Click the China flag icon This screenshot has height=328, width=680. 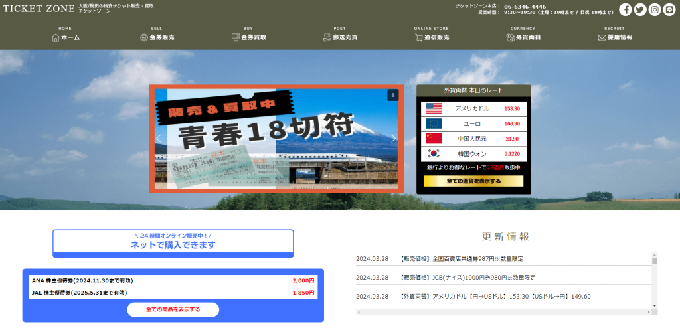[x=434, y=139]
